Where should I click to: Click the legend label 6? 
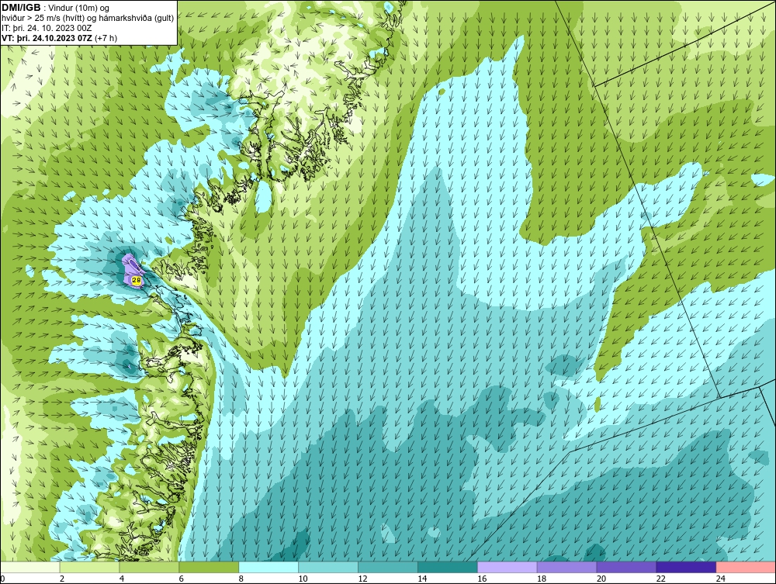pos(181,579)
